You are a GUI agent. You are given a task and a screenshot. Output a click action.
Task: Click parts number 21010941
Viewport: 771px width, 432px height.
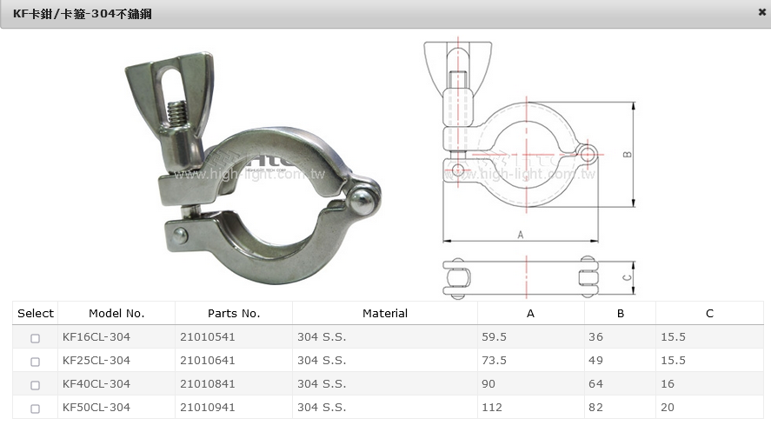(x=207, y=407)
